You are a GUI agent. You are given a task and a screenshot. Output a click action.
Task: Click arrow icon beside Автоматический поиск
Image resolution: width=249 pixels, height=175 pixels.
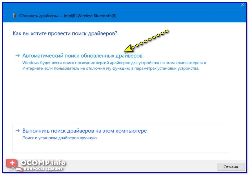click(17, 55)
